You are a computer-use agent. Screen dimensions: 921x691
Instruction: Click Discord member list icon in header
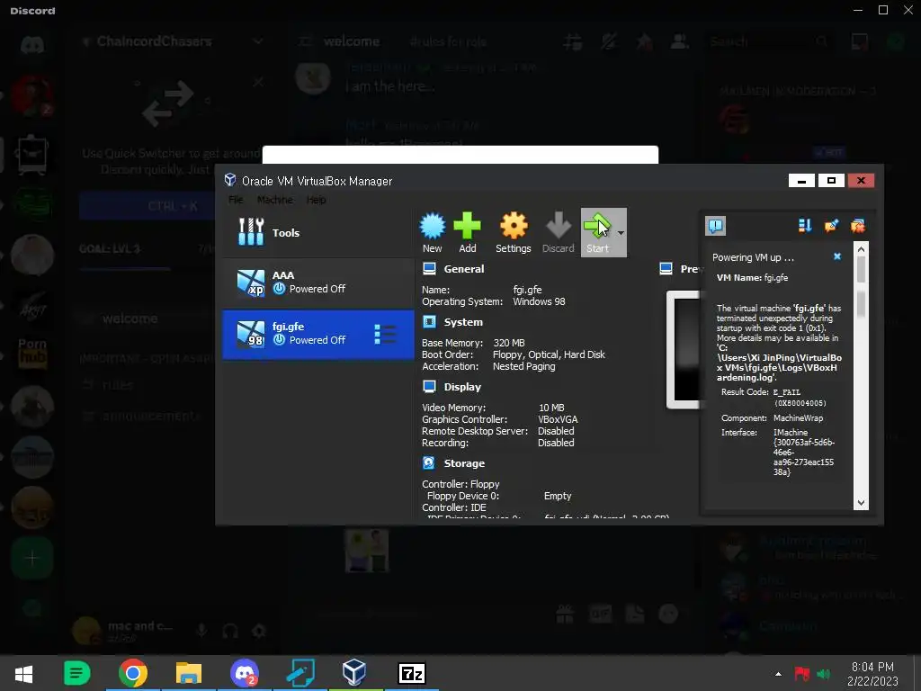pos(680,41)
